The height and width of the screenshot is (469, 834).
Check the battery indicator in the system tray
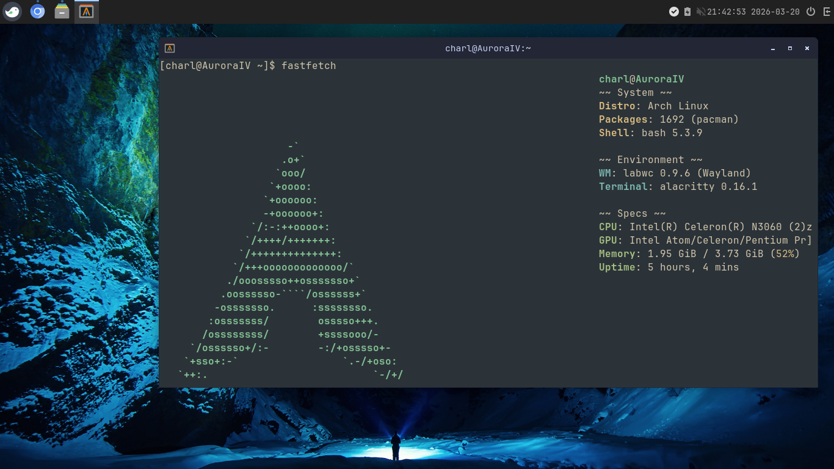tap(687, 11)
